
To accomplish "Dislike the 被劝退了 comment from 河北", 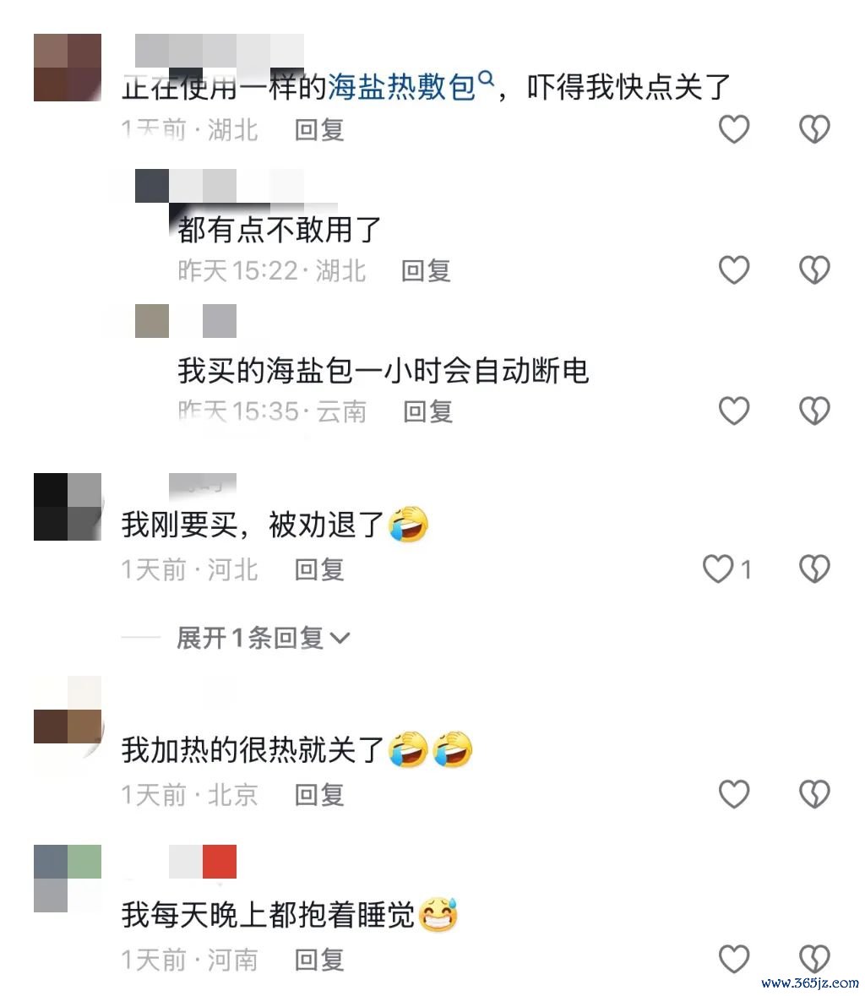I will click(814, 569).
